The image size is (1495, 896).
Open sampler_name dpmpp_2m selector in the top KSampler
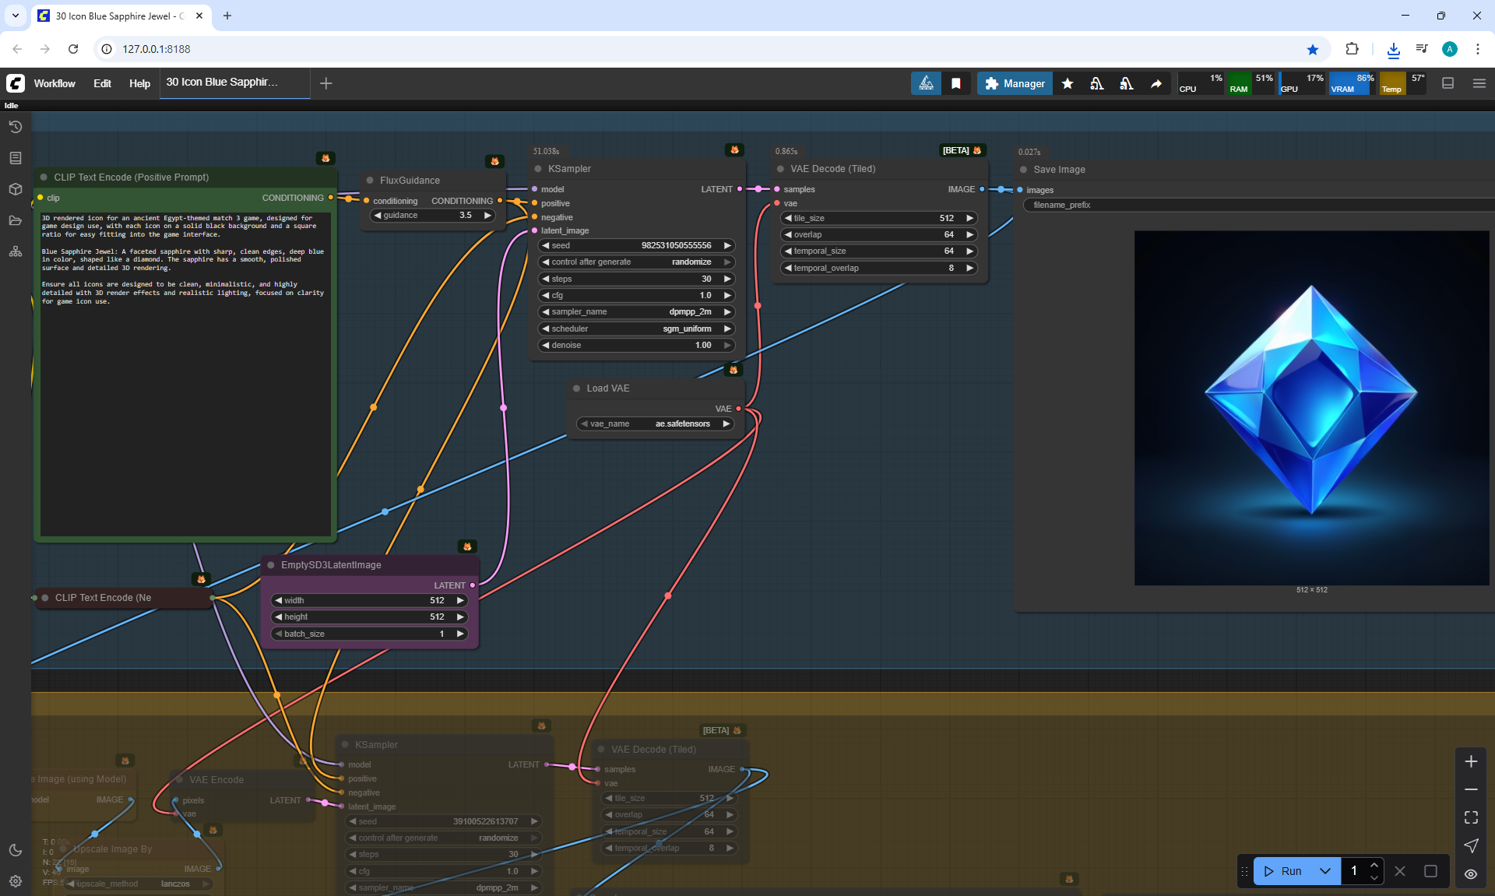(x=635, y=311)
